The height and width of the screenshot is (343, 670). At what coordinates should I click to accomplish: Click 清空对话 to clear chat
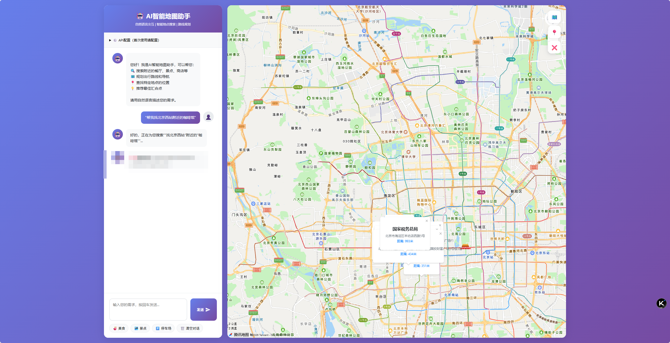tap(190, 328)
